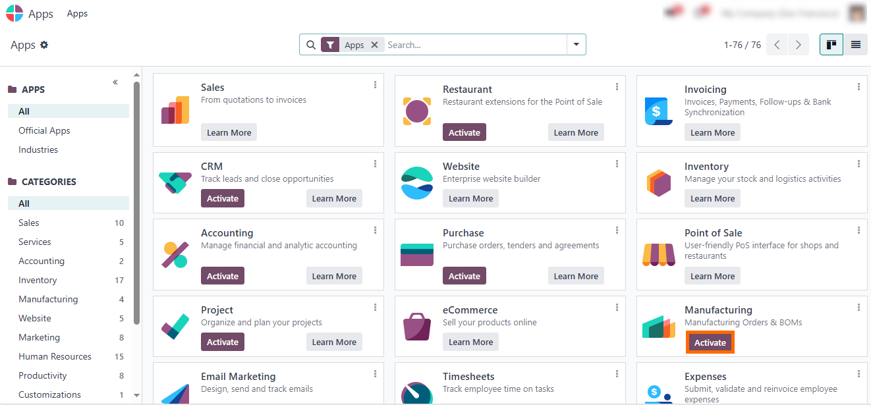871x405 pixels.
Task: Click the Sales app icon
Action: pyautogui.click(x=175, y=110)
